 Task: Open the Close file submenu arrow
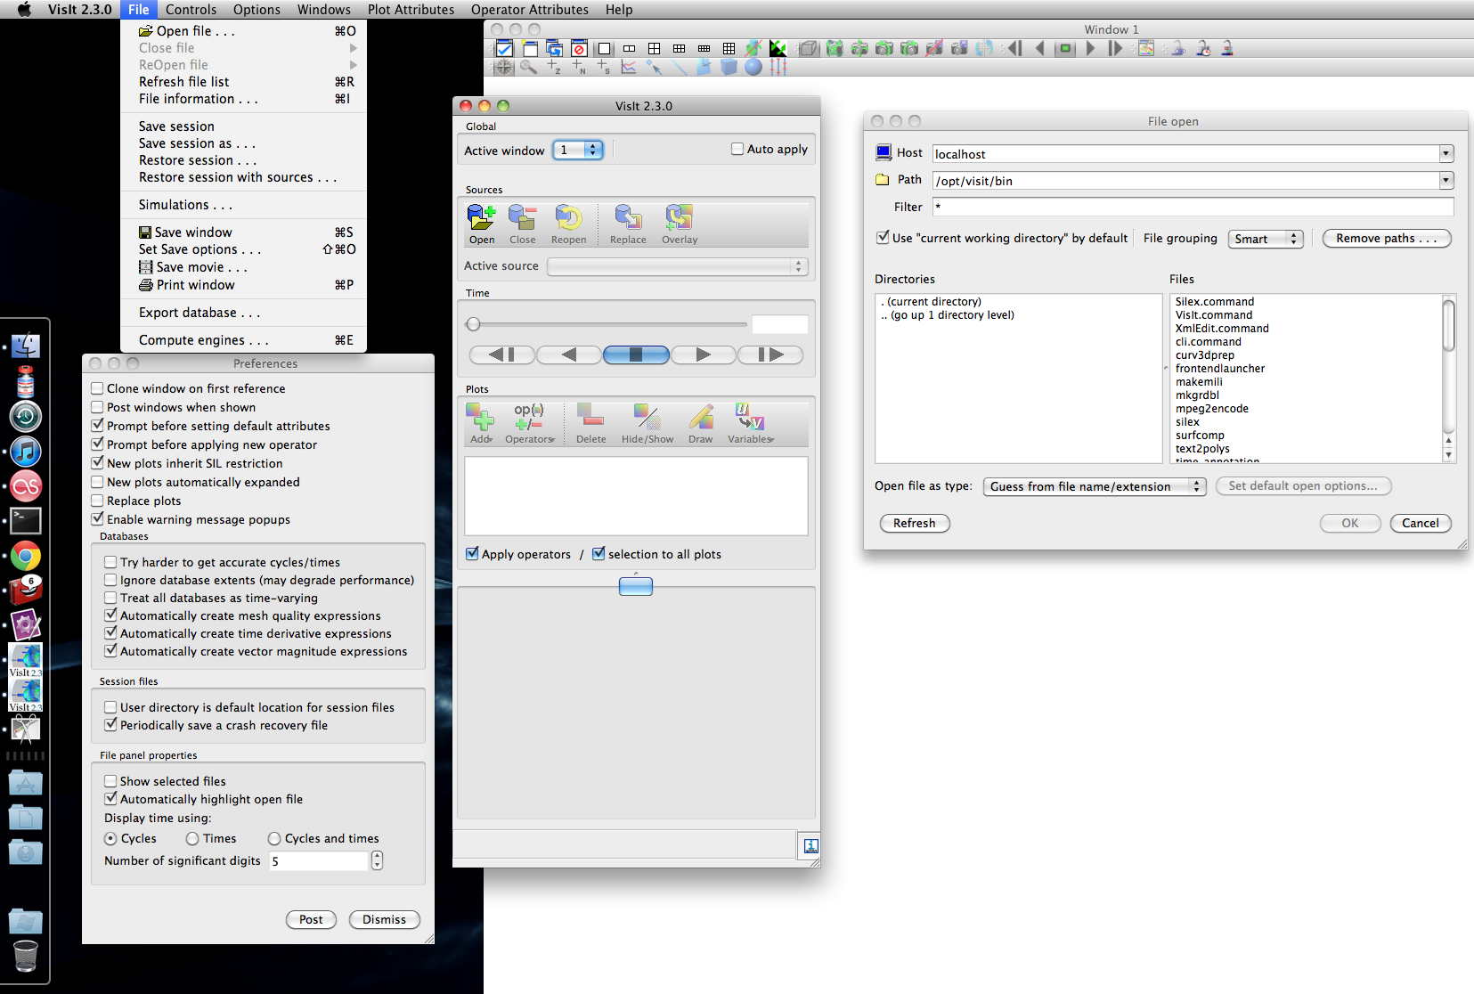354,48
